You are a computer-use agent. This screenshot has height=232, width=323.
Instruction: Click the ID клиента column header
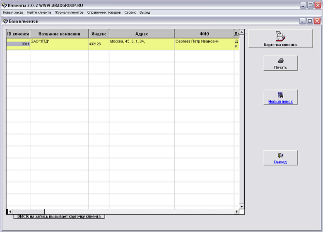[18, 34]
